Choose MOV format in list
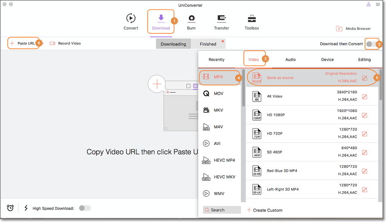 click(220, 94)
